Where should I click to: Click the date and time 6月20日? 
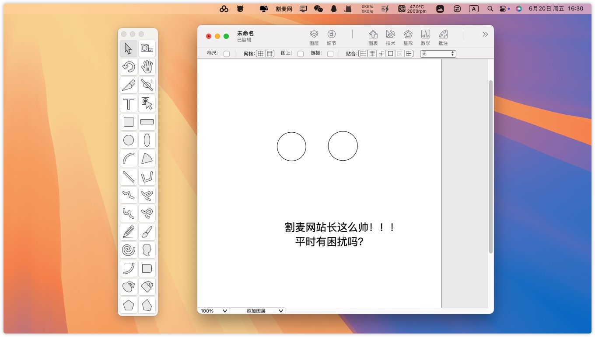(x=556, y=9)
